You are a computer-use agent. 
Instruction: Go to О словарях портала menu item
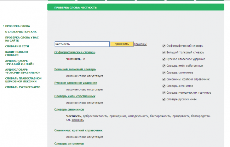click(20, 31)
